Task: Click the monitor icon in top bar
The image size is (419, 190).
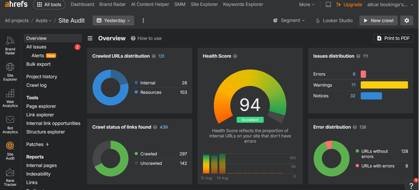Action: click(x=328, y=4)
